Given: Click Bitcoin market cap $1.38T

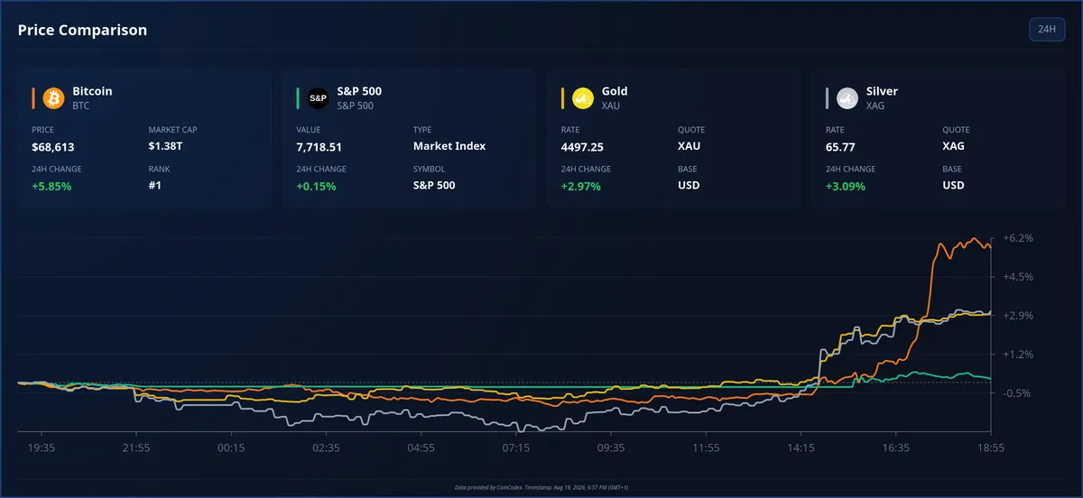Looking at the screenshot, I should 165,146.
